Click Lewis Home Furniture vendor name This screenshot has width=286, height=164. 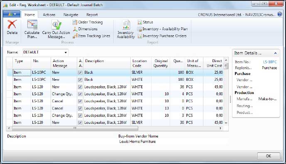tap(137, 142)
